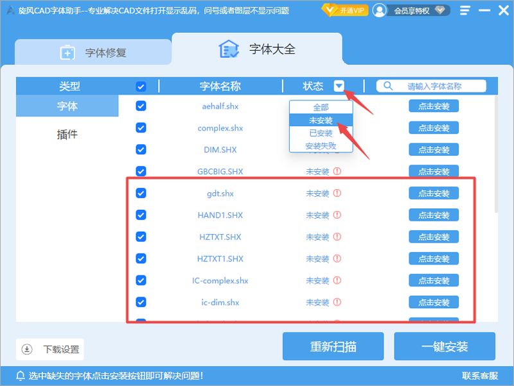Click the font name search field
This screenshot has height=386, width=514.
coord(431,86)
